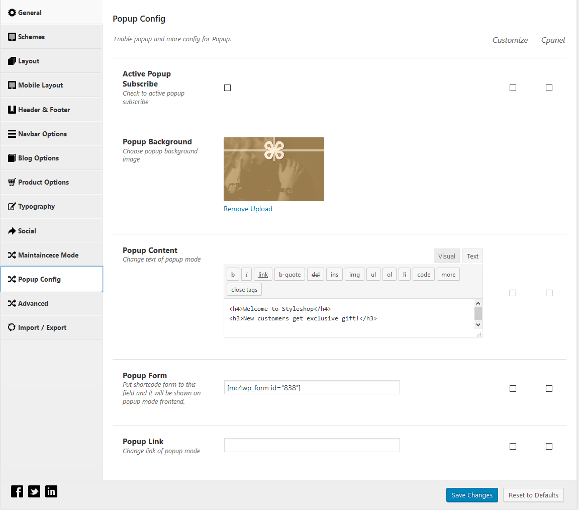Image resolution: width=579 pixels, height=510 pixels.
Task: Click the Popup Background image thumbnail
Action: (274, 169)
